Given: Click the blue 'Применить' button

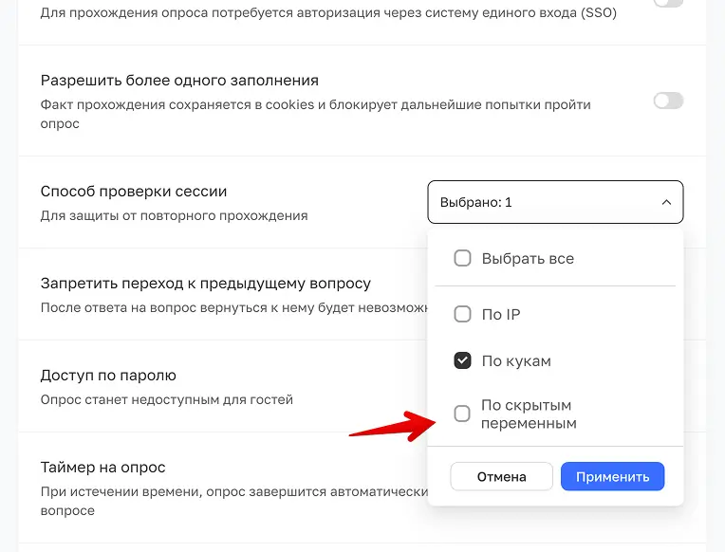Looking at the screenshot, I should point(612,476).
